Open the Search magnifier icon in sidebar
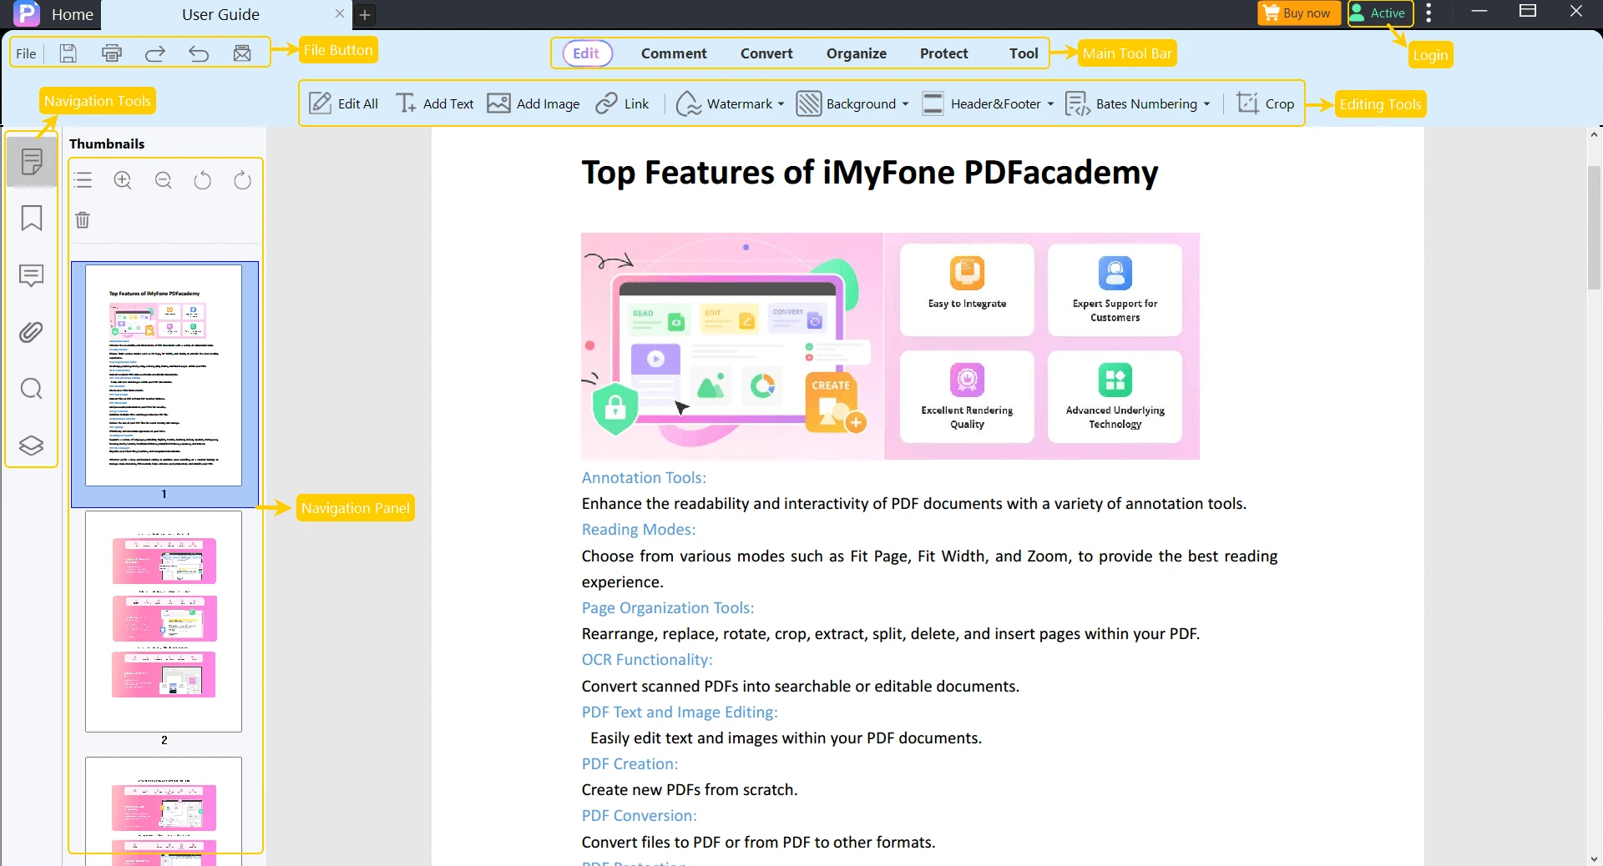Screen dimensions: 1603x866 pyautogui.click(x=32, y=389)
